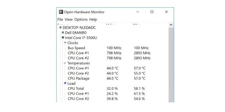225x112 pixels.
Task: Select the CPU Total load row
Action: click(x=113, y=88)
